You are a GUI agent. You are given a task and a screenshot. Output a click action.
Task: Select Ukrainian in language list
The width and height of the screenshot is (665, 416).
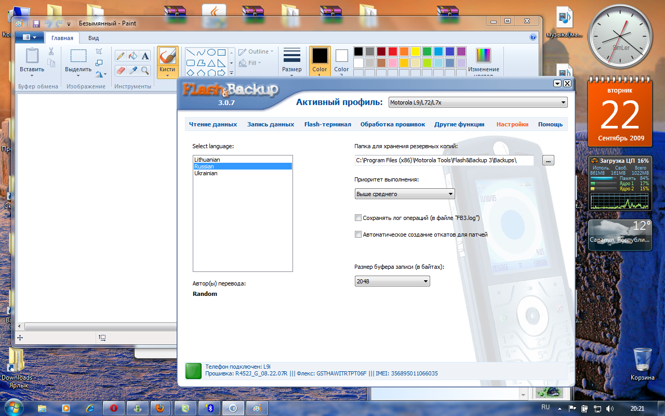pyautogui.click(x=243, y=173)
